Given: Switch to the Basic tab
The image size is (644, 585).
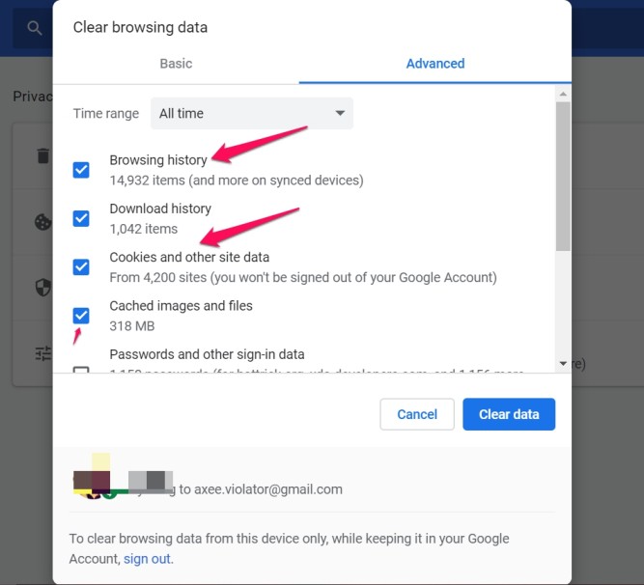Looking at the screenshot, I should [176, 64].
